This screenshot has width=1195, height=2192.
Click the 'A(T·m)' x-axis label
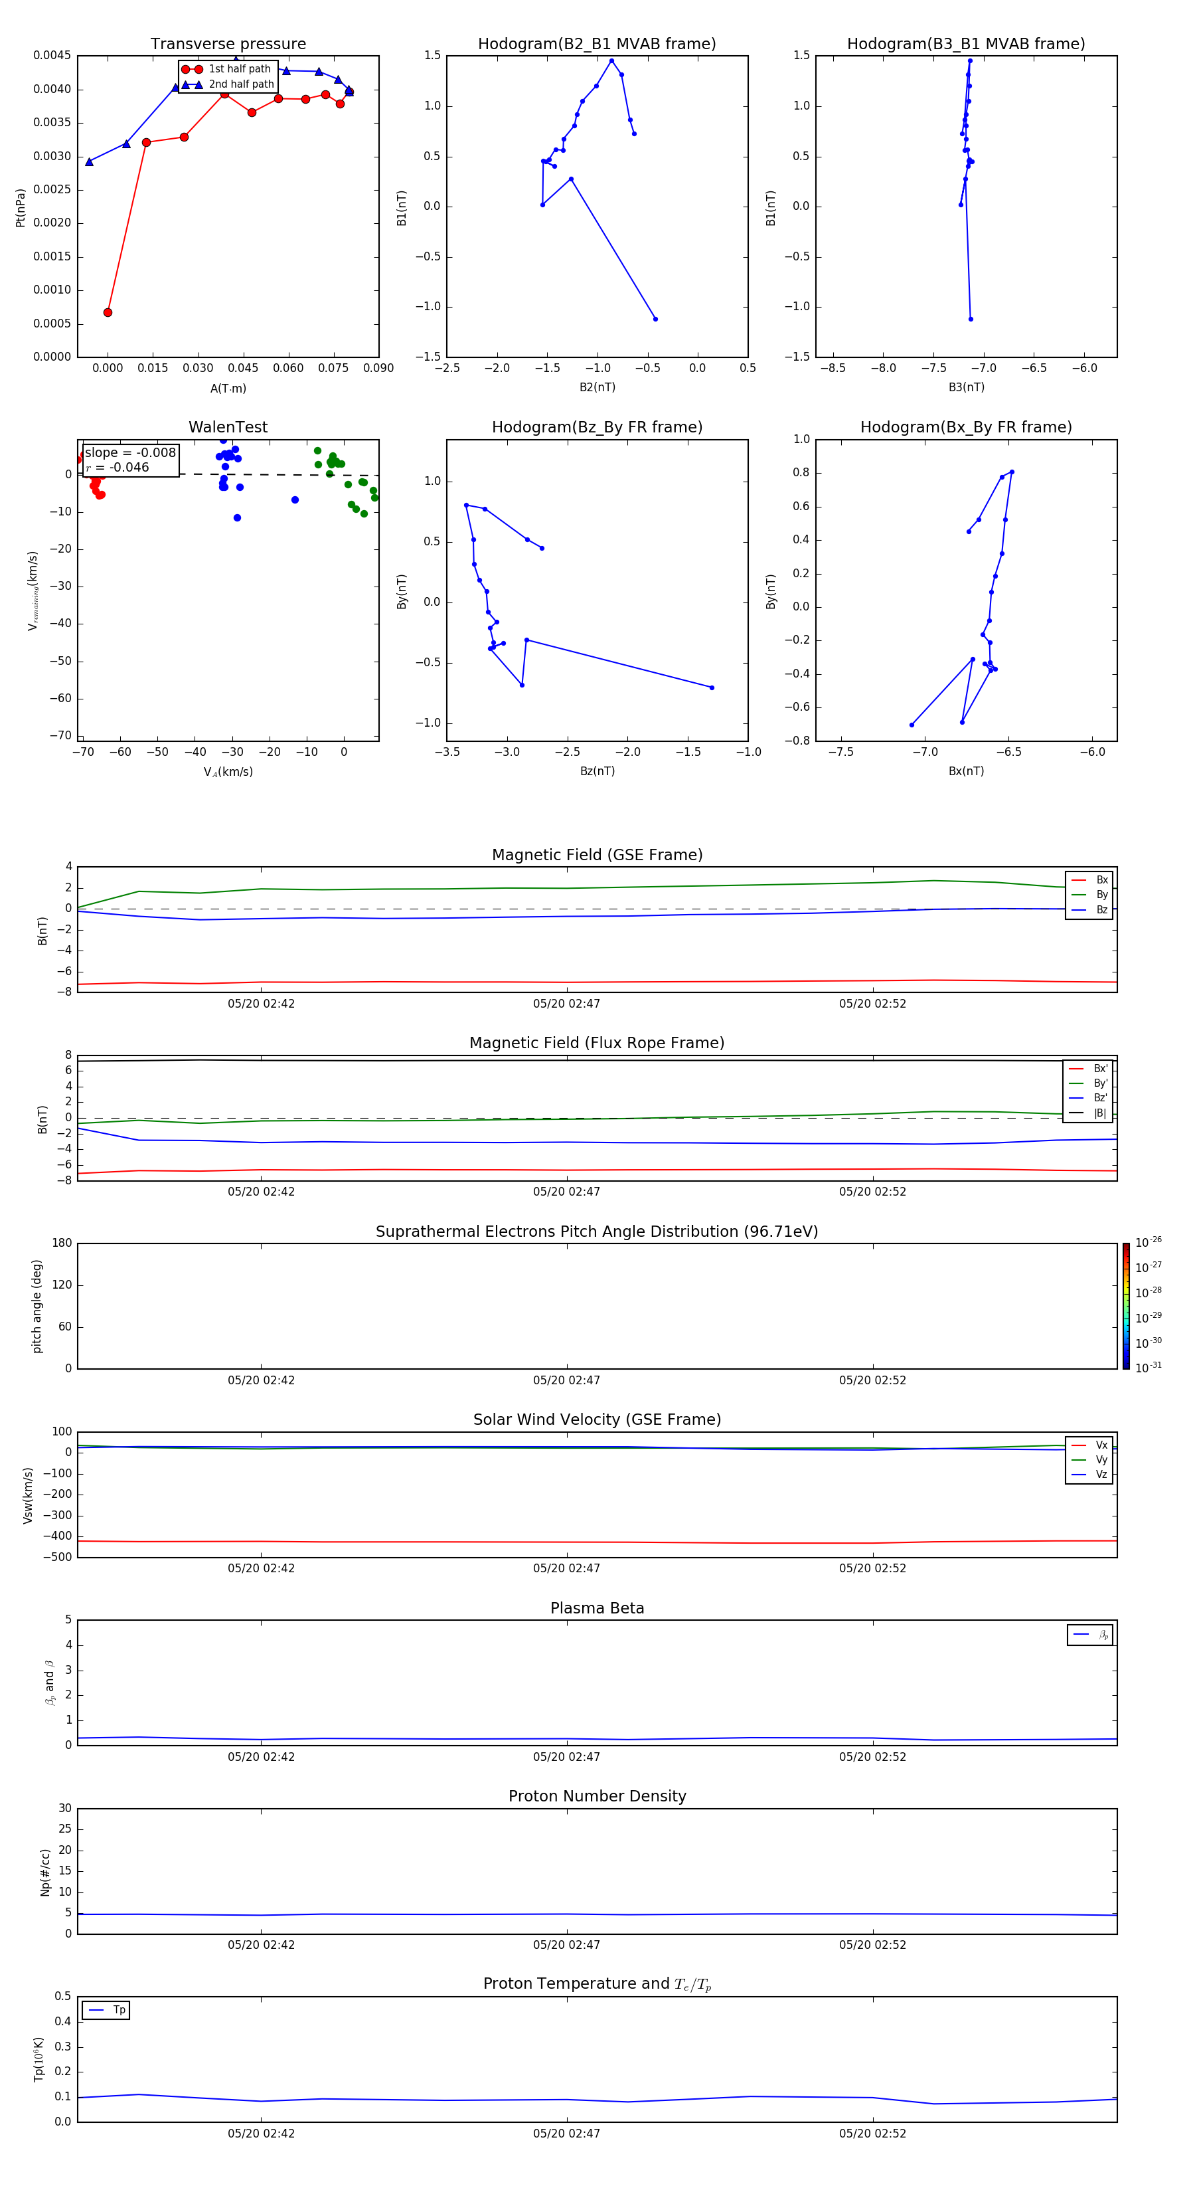(228, 389)
